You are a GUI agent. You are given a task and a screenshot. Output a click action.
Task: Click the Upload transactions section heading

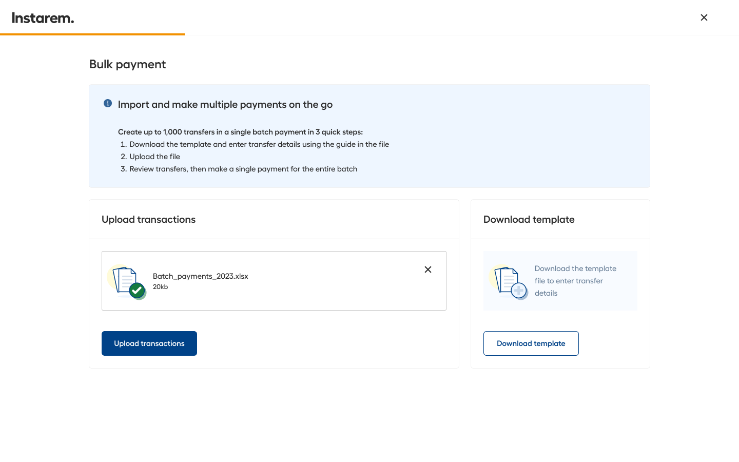click(148, 219)
